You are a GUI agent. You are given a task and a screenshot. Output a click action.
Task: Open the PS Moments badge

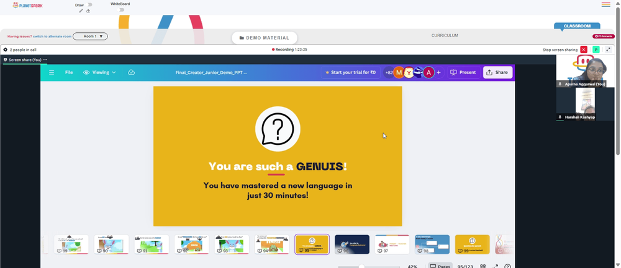[x=603, y=37]
